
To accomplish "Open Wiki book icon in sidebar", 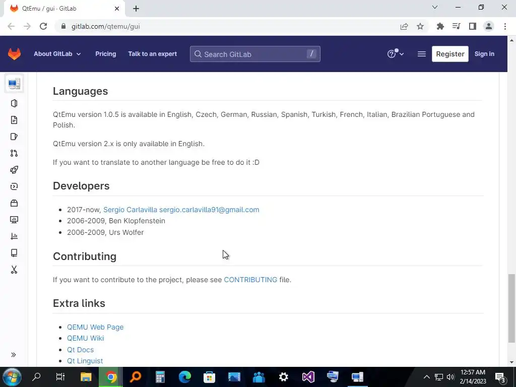I will (14, 253).
